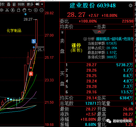This screenshot has width=136, height=127.
Task: Expand the sell orders panel red chevron
Action: click(x=99, y=32)
